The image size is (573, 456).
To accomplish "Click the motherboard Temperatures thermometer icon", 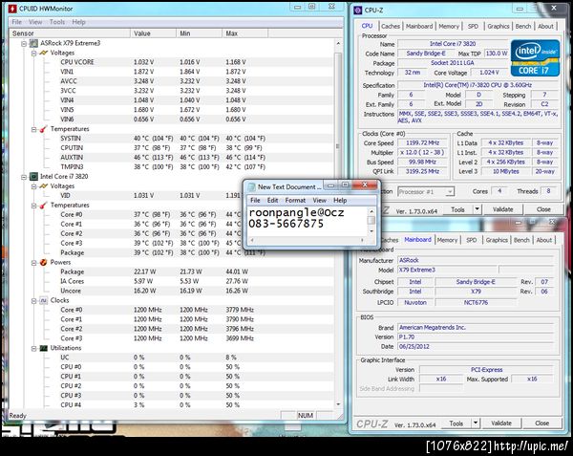I will pyautogui.click(x=43, y=129).
